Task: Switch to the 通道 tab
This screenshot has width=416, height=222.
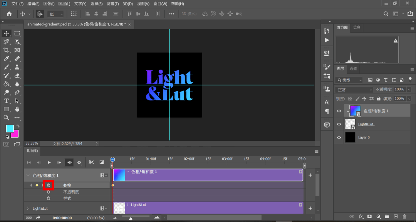Action: click(x=353, y=68)
